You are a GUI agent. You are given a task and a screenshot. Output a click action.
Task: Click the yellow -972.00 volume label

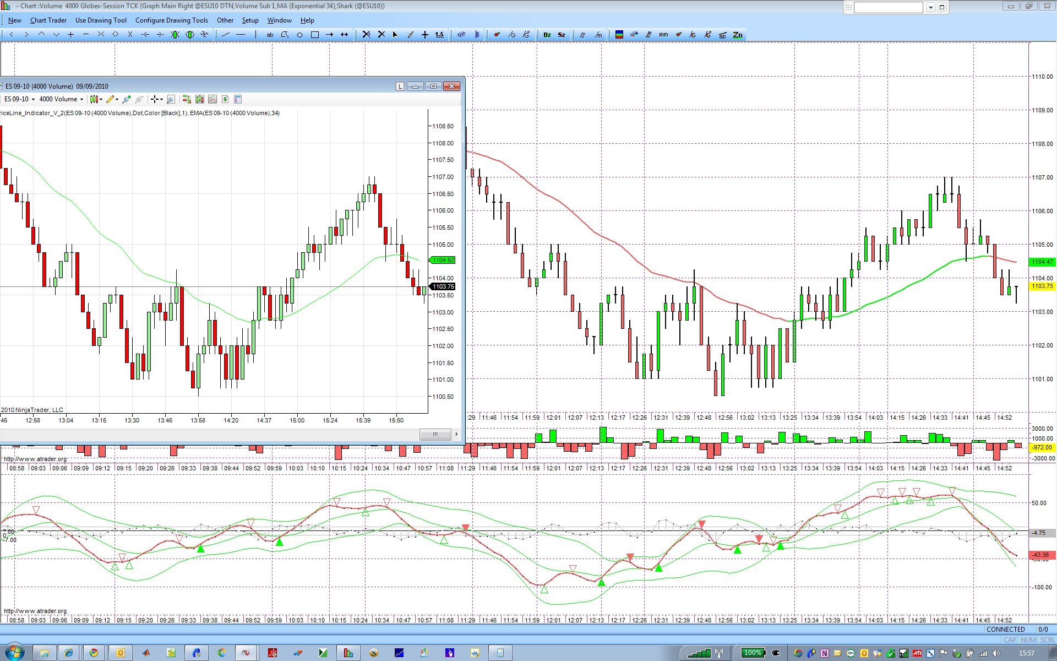pyautogui.click(x=1042, y=448)
